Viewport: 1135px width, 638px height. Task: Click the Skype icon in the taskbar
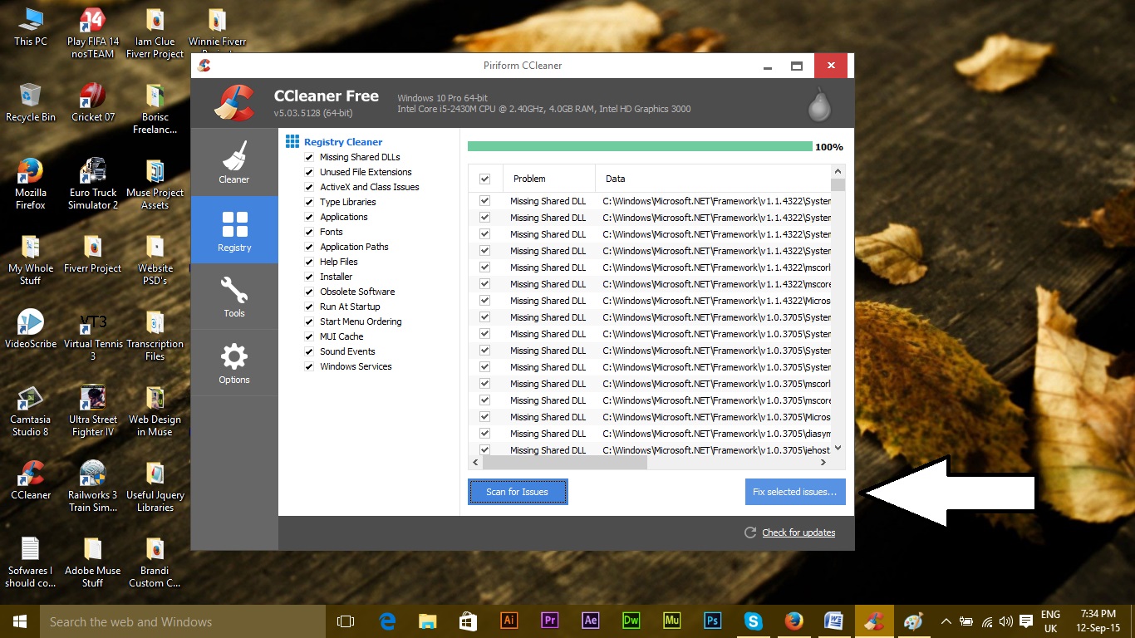753,621
